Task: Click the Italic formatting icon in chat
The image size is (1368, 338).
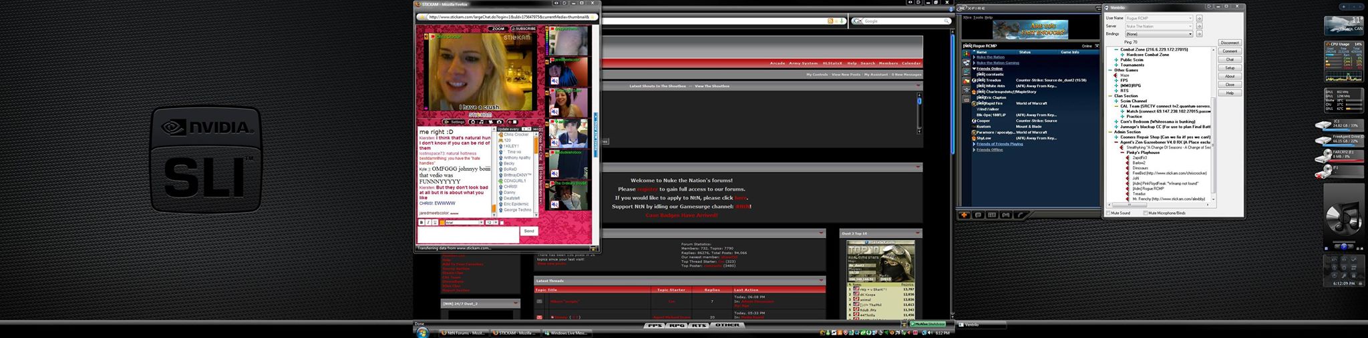Action: point(427,223)
